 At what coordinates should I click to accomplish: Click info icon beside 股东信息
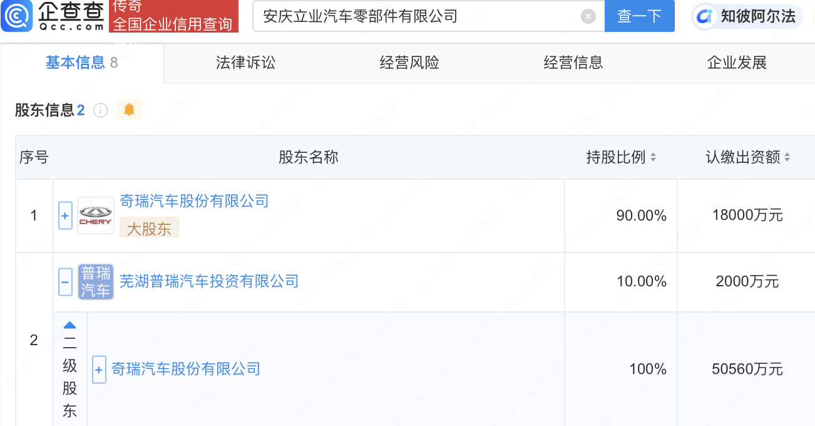pyautogui.click(x=100, y=110)
